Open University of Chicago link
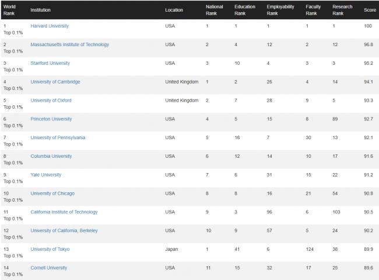Image resolution: width=379 pixels, height=280 pixels. click(x=52, y=193)
